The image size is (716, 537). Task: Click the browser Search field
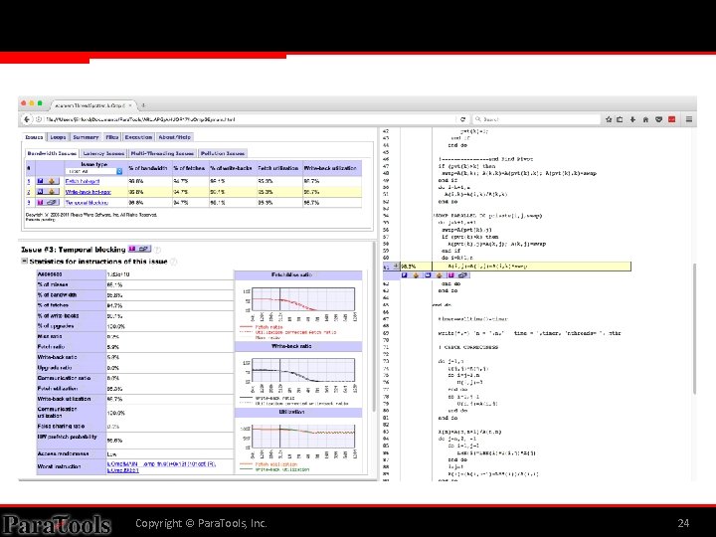pos(537,119)
